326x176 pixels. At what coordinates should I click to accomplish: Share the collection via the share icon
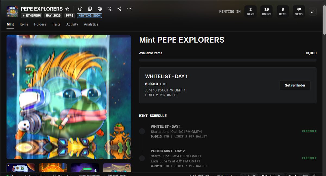pyautogui.click(x=119, y=9)
